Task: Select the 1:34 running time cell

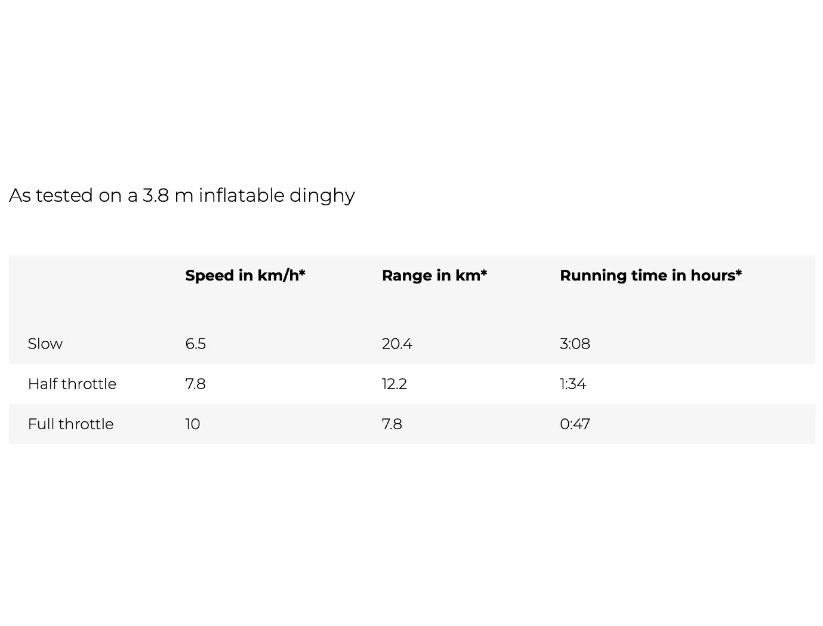Action: pyautogui.click(x=573, y=384)
